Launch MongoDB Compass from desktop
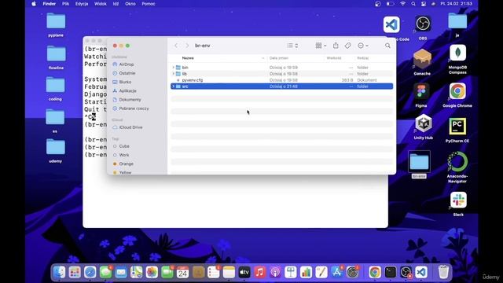The width and height of the screenshot is (503, 283). coord(457,53)
